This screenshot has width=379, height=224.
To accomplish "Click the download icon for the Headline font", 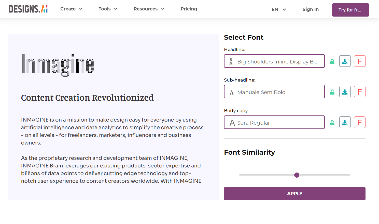I will click(345, 61).
